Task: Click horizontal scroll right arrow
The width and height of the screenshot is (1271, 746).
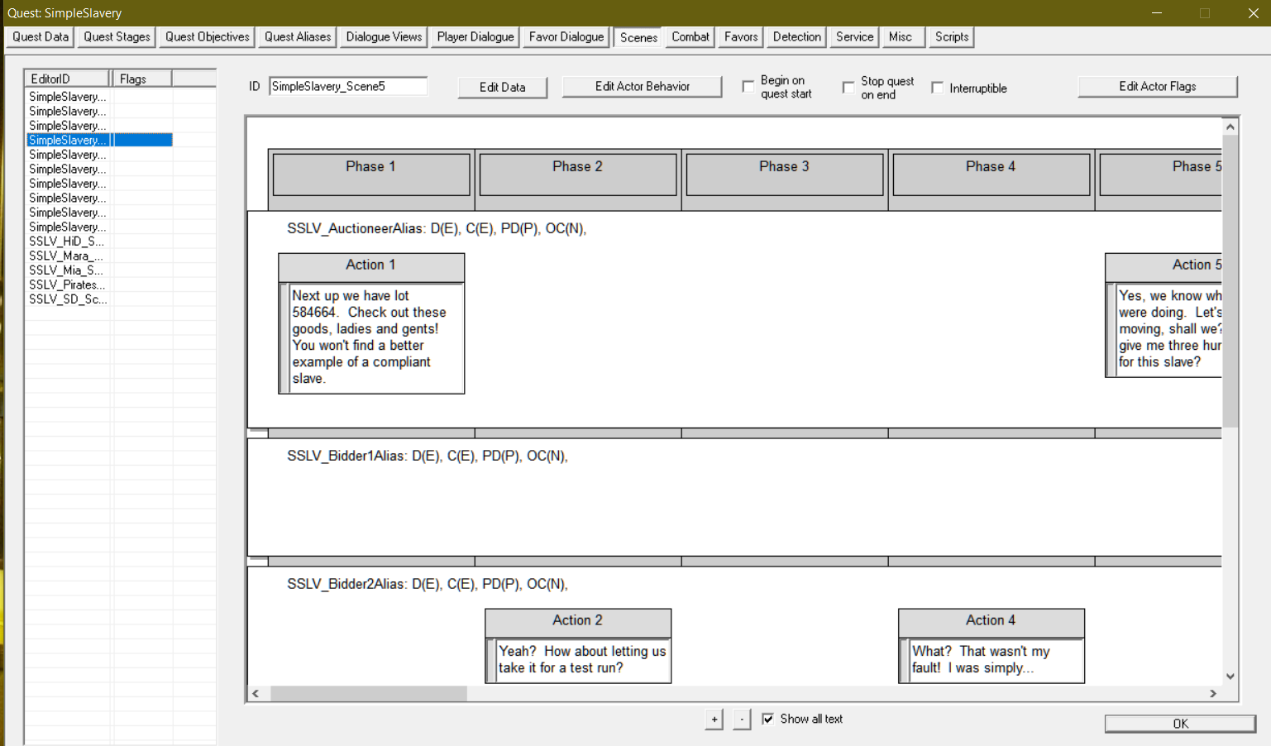Action: (x=1213, y=694)
